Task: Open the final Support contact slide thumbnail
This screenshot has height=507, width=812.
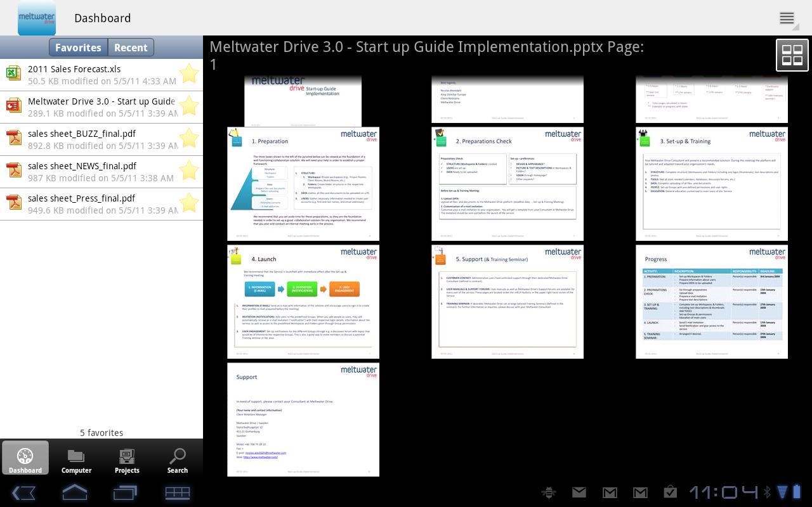Action: pyautogui.click(x=303, y=420)
